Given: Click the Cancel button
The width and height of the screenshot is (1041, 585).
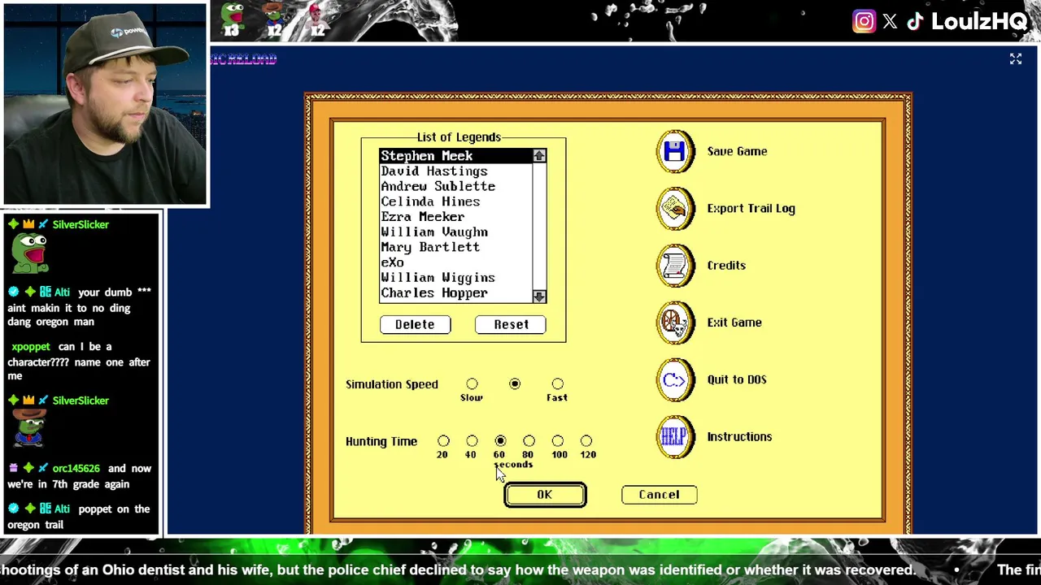Looking at the screenshot, I should pos(659,494).
